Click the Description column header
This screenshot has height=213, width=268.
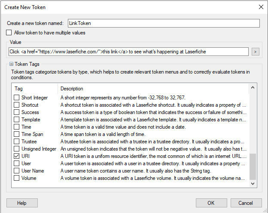click(153, 89)
